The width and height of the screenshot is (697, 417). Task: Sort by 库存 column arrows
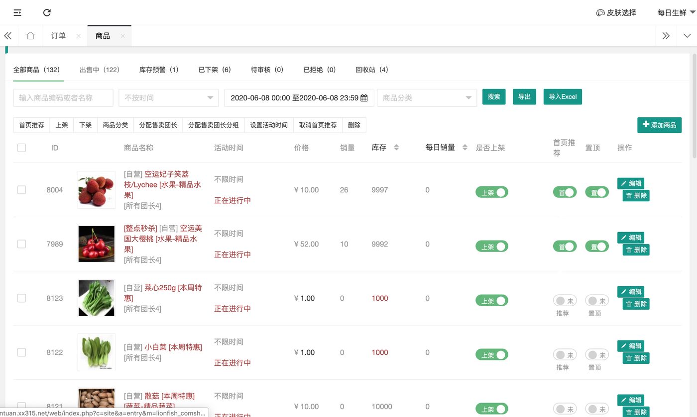[396, 148]
